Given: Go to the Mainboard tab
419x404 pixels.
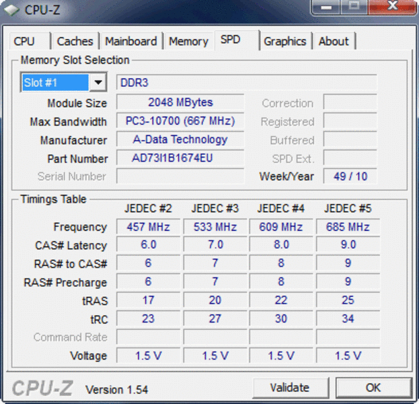Looking at the screenshot, I should coord(131,41).
